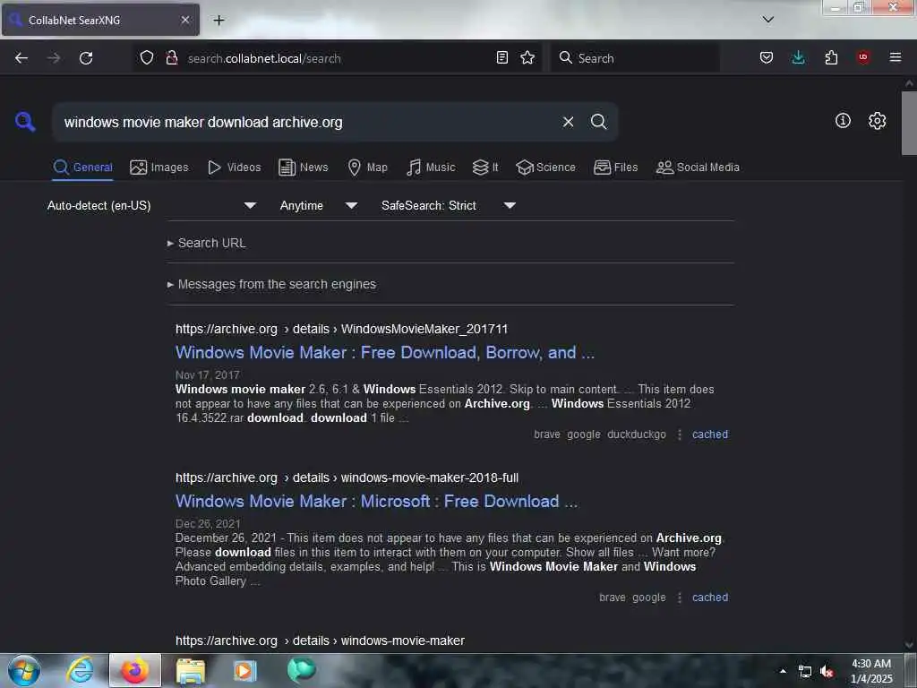Click the network tray icon
This screenshot has width=917, height=688.
coord(805,671)
